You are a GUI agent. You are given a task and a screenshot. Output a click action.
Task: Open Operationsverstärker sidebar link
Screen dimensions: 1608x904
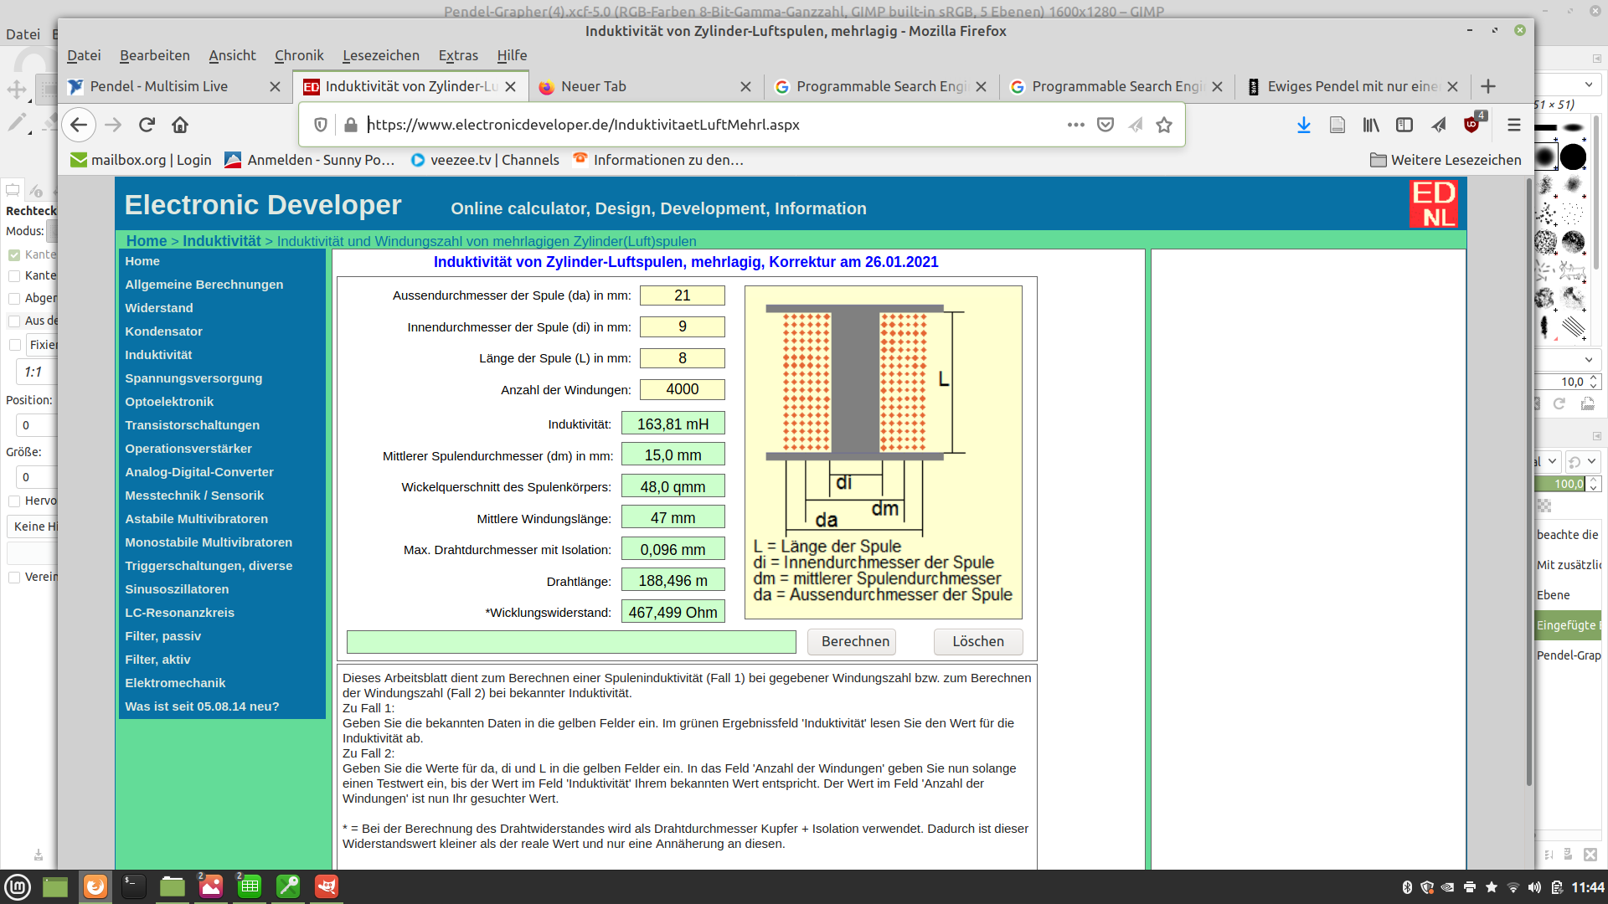pos(188,449)
